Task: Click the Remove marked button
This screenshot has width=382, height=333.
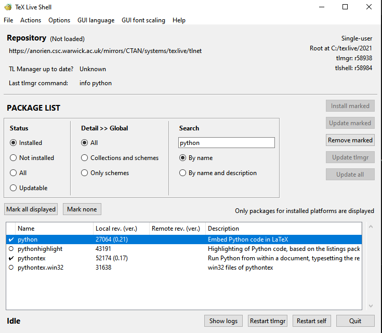Action: [x=350, y=140]
